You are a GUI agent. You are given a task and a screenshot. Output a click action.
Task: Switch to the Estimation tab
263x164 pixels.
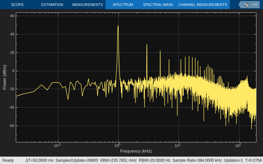[x=52, y=5]
